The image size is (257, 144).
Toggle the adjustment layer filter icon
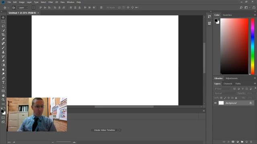click(x=239, y=89)
